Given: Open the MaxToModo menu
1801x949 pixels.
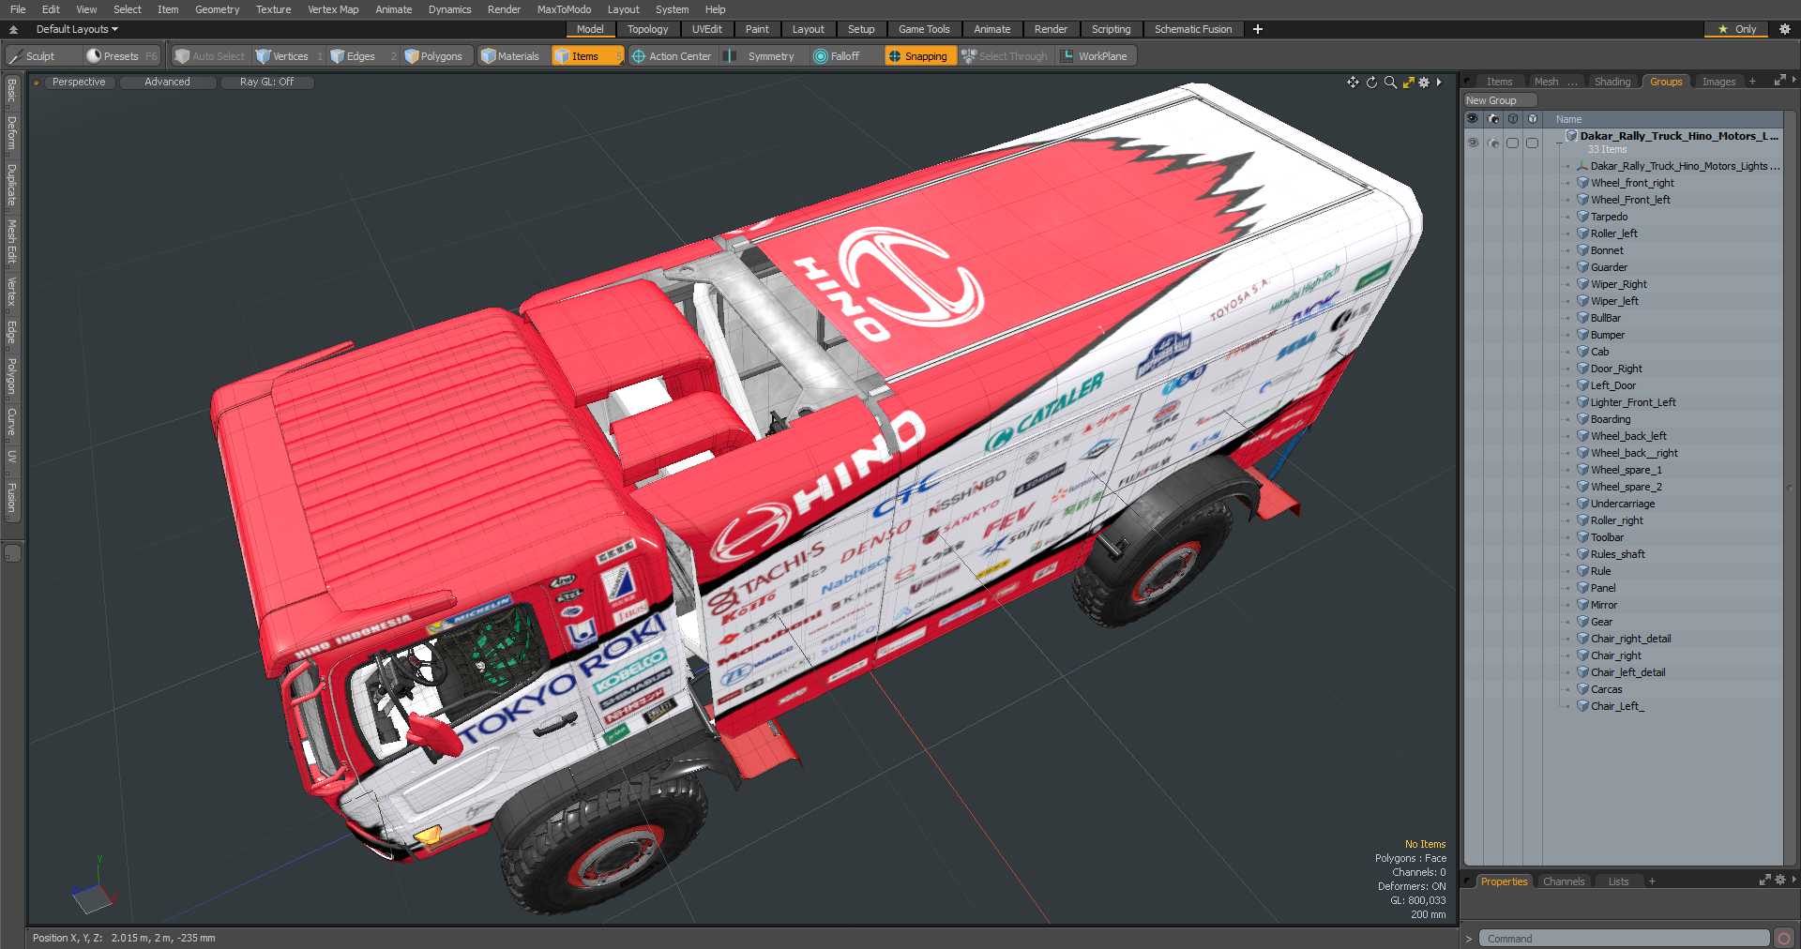Looking at the screenshot, I should (564, 9).
